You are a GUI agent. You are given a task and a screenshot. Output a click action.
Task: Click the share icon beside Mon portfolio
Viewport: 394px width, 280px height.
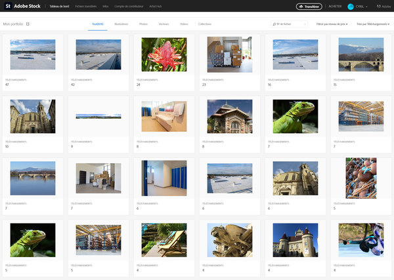pyautogui.click(x=28, y=24)
